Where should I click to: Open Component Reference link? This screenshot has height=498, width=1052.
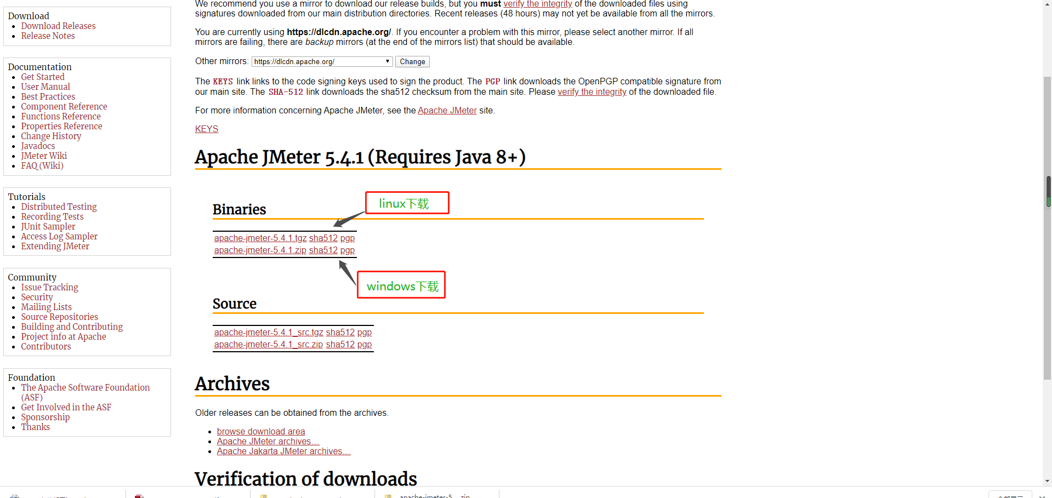[64, 106]
